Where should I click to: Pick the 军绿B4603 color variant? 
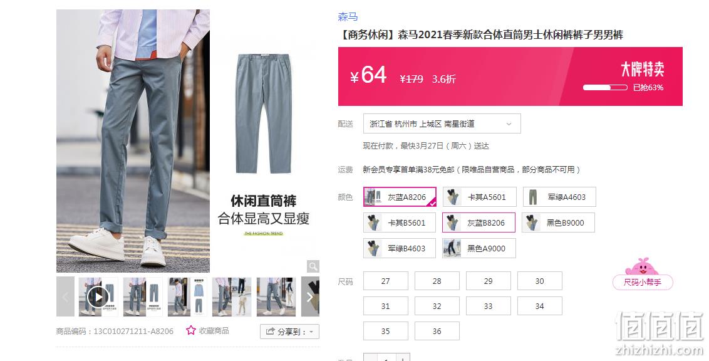(x=400, y=248)
